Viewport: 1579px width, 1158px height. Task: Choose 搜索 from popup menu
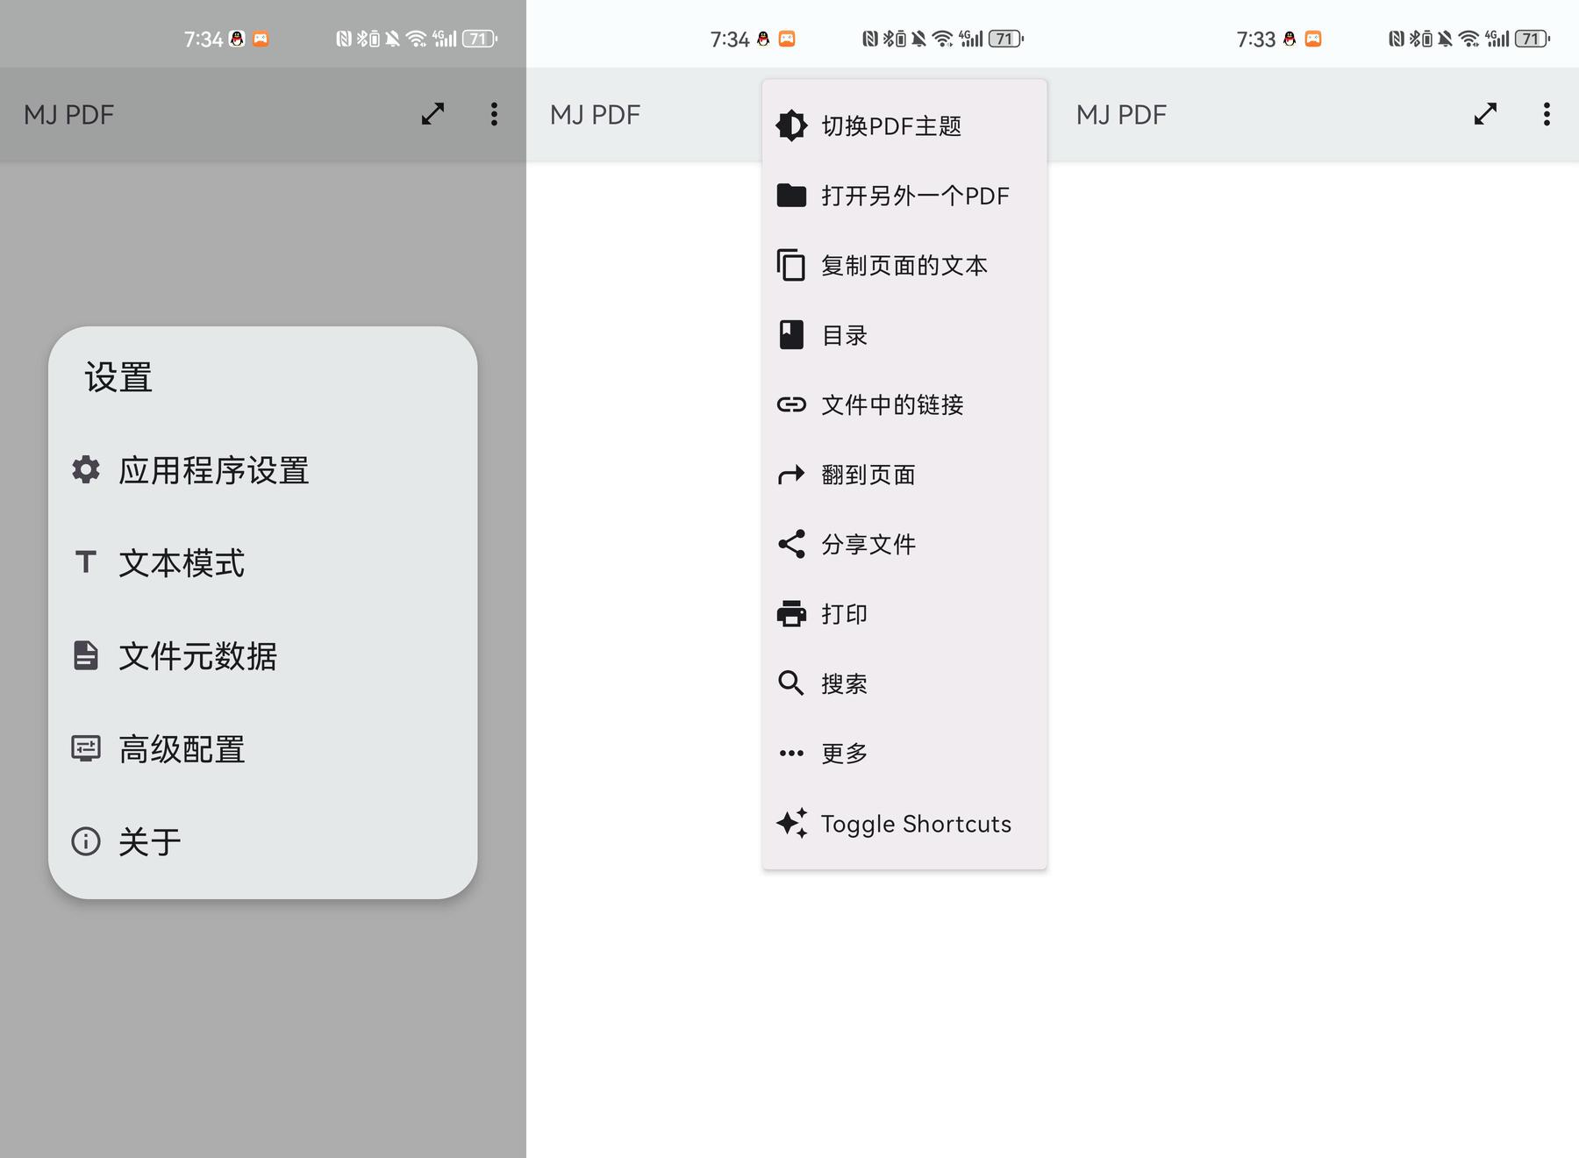click(904, 683)
